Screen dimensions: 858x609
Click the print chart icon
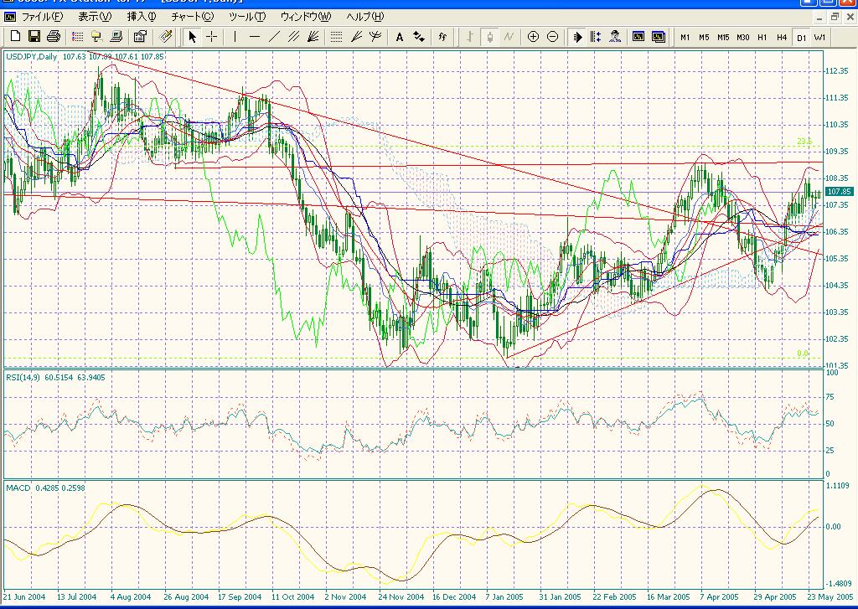tap(54, 36)
